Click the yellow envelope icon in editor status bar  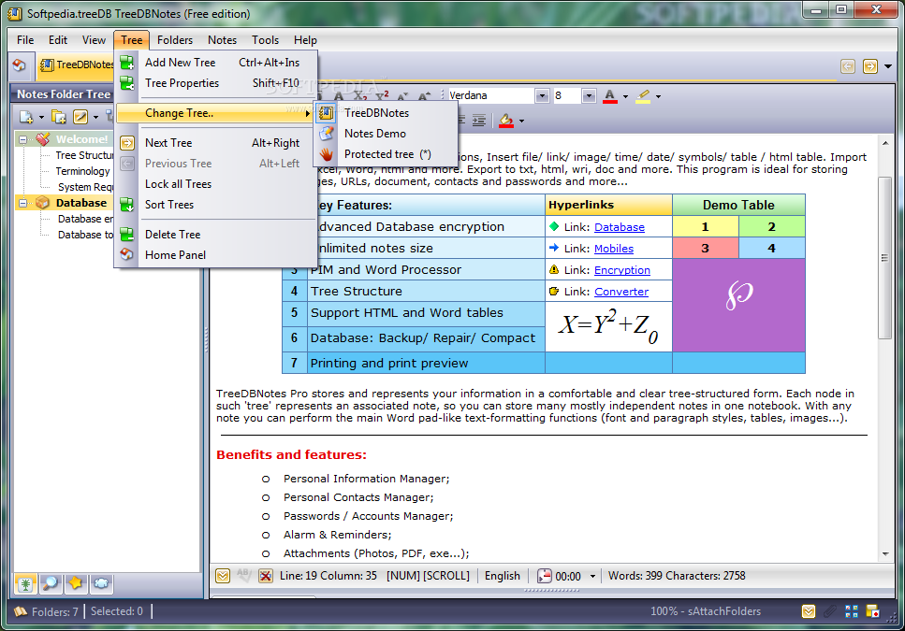pyautogui.click(x=223, y=576)
